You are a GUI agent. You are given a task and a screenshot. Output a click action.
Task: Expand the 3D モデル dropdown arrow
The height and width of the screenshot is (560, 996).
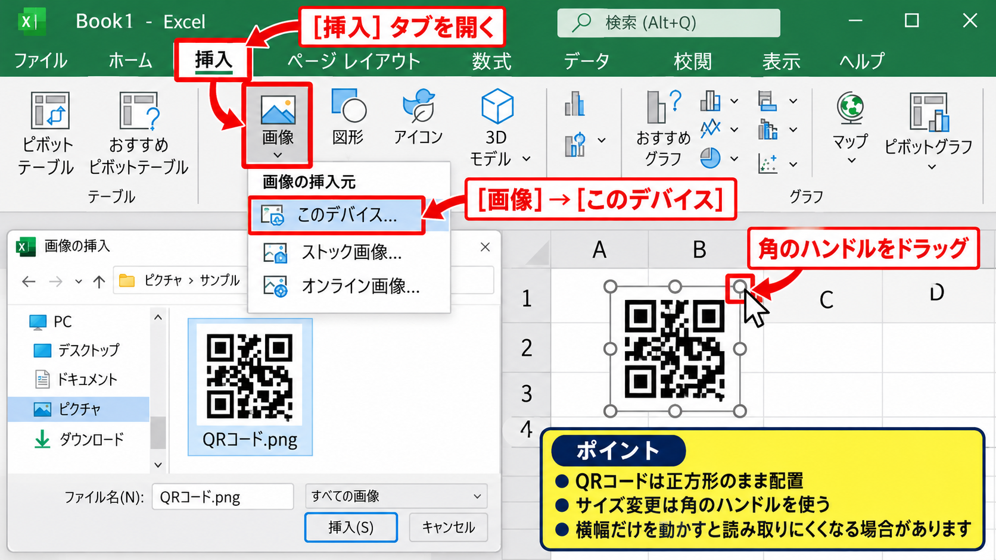coord(527,159)
